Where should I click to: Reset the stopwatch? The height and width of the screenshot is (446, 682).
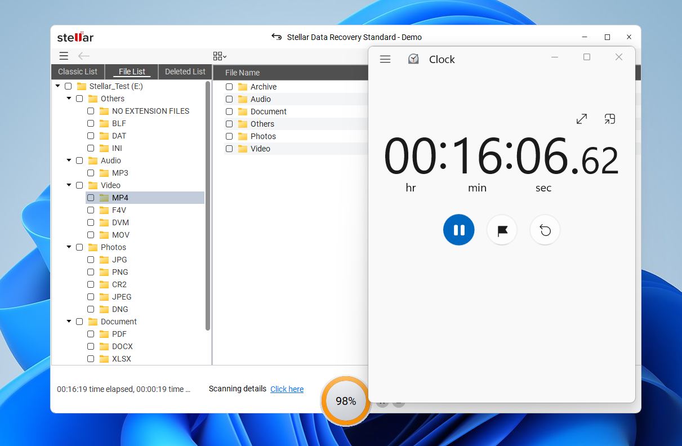[x=545, y=230]
